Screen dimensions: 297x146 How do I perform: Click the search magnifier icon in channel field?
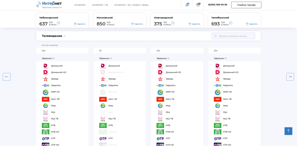215,36
